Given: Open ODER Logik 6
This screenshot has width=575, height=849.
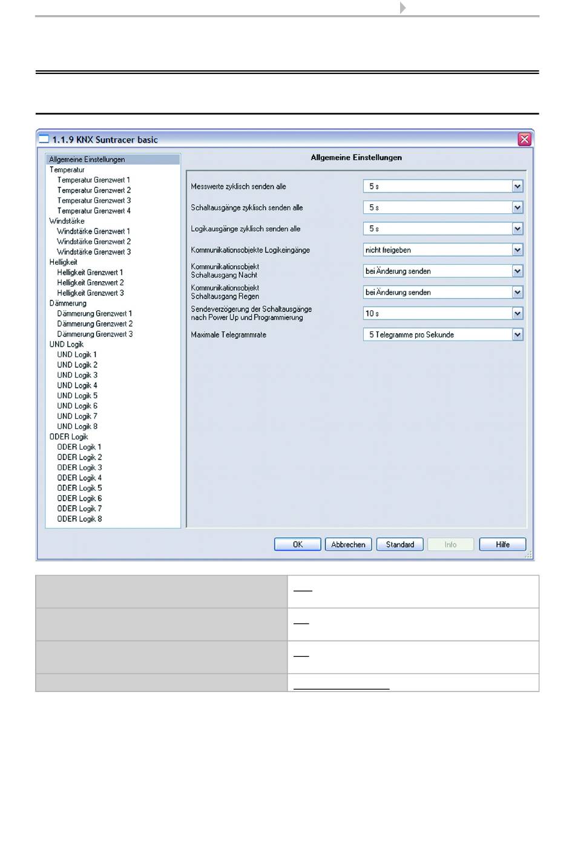Looking at the screenshot, I should coord(80,499).
